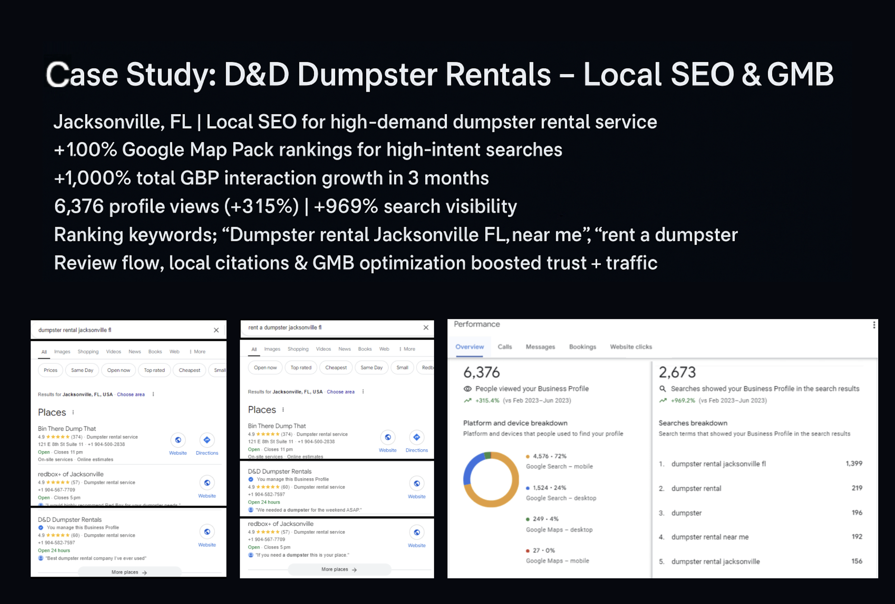Toggle Top rated filter chip in middle panel
The width and height of the screenshot is (895, 604).
coord(301,367)
